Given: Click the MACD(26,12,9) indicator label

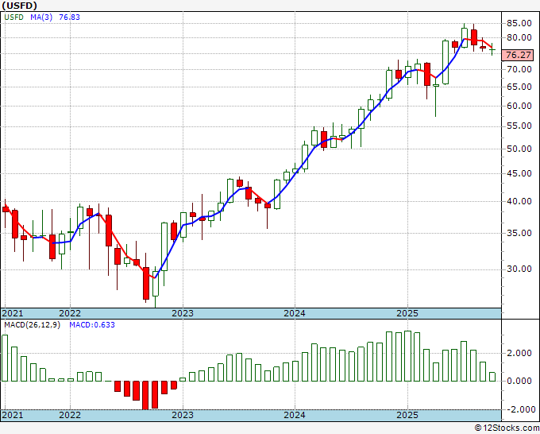Looking at the screenshot, I should [32, 325].
